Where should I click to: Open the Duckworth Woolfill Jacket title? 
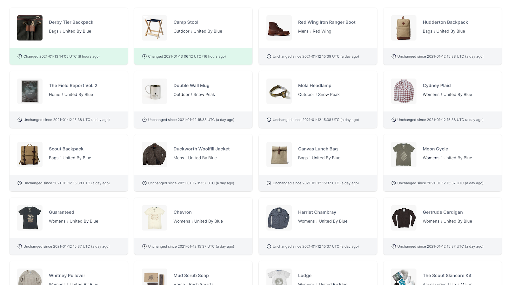pos(201,149)
